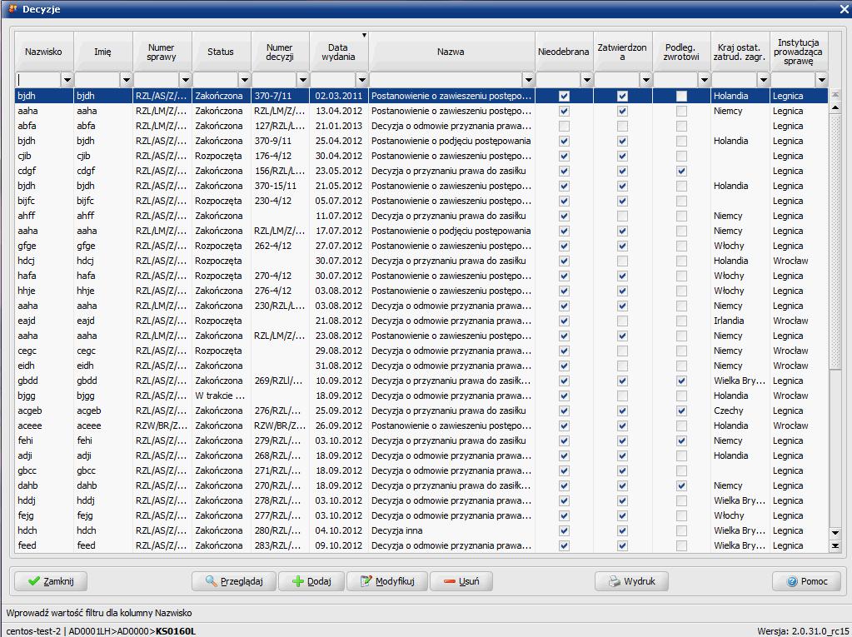Screen dimensions: 852x637
Task: Open the Kraj ostat. zatrud. filter dropdown
Action: pos(763,79)
